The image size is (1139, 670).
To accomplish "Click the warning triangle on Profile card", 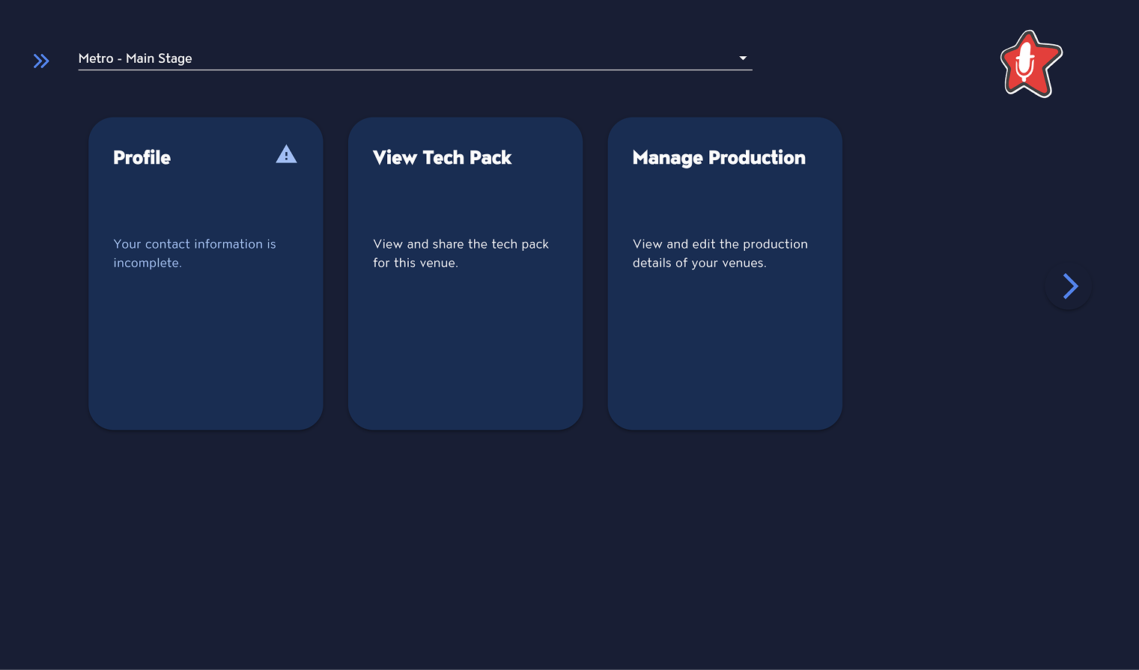I will (286, 154).
